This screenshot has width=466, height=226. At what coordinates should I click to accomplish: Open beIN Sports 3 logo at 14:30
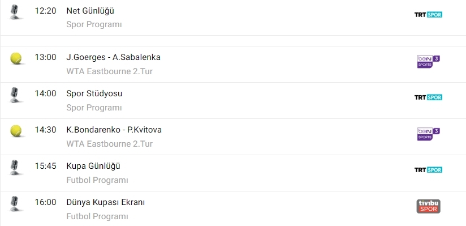[428, 134]
